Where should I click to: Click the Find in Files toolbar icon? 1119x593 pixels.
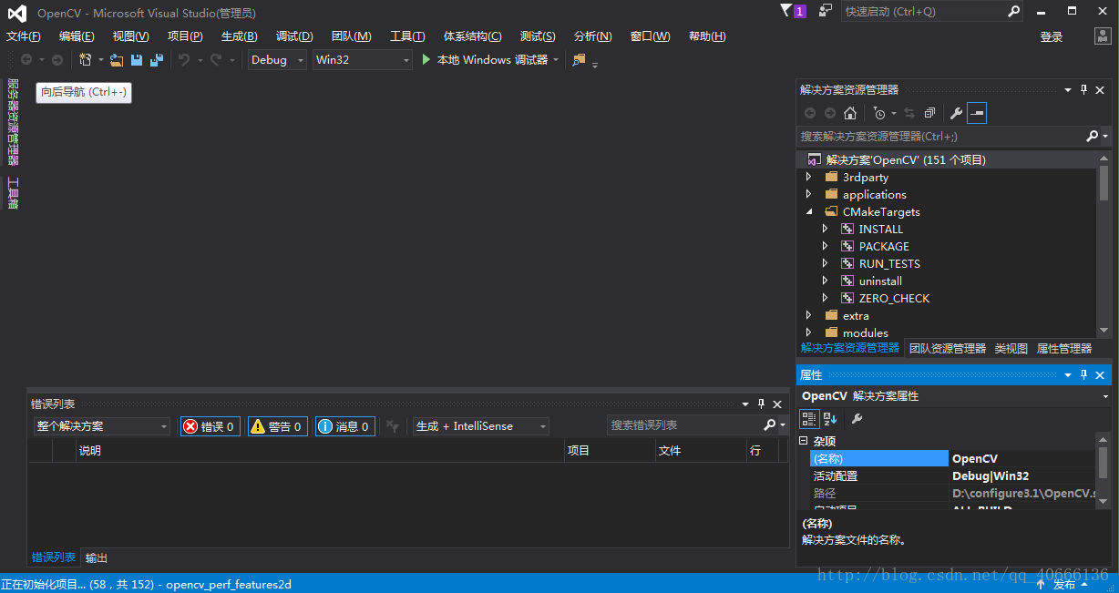(x=579, y=60)
